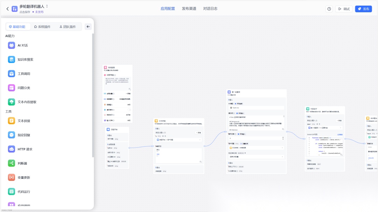378x212 pixels.
Task: Click the prompt textbox scrollbar in 第一轮翻译
Action: pyautogui.click(x=284, y=116)
